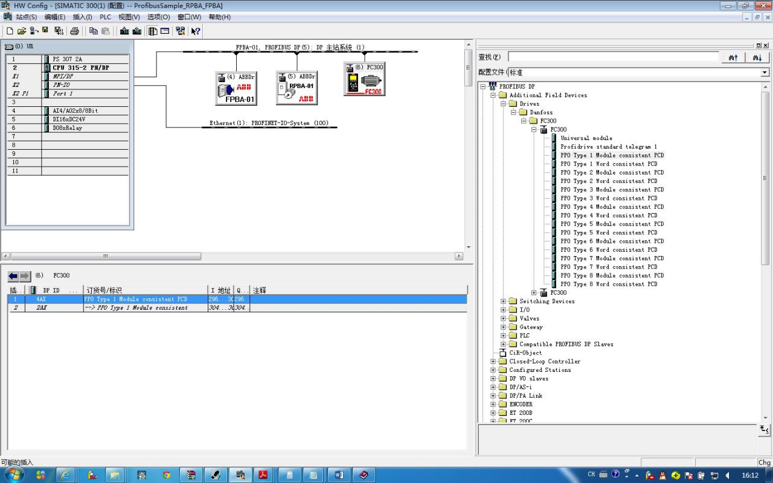Collapse the Drives folder in catalog
This screenshot has height=483, width=773.
[504, 104]
